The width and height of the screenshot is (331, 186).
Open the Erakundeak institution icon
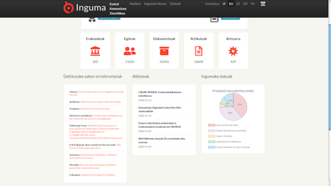95,51
